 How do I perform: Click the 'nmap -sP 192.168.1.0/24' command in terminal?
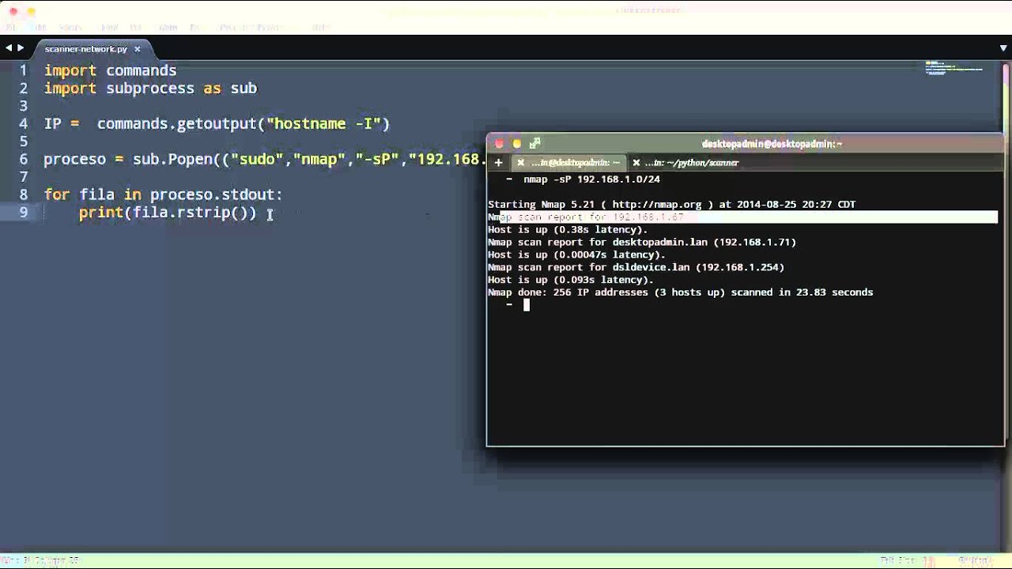pyautogui.click(x=591, y=179)
